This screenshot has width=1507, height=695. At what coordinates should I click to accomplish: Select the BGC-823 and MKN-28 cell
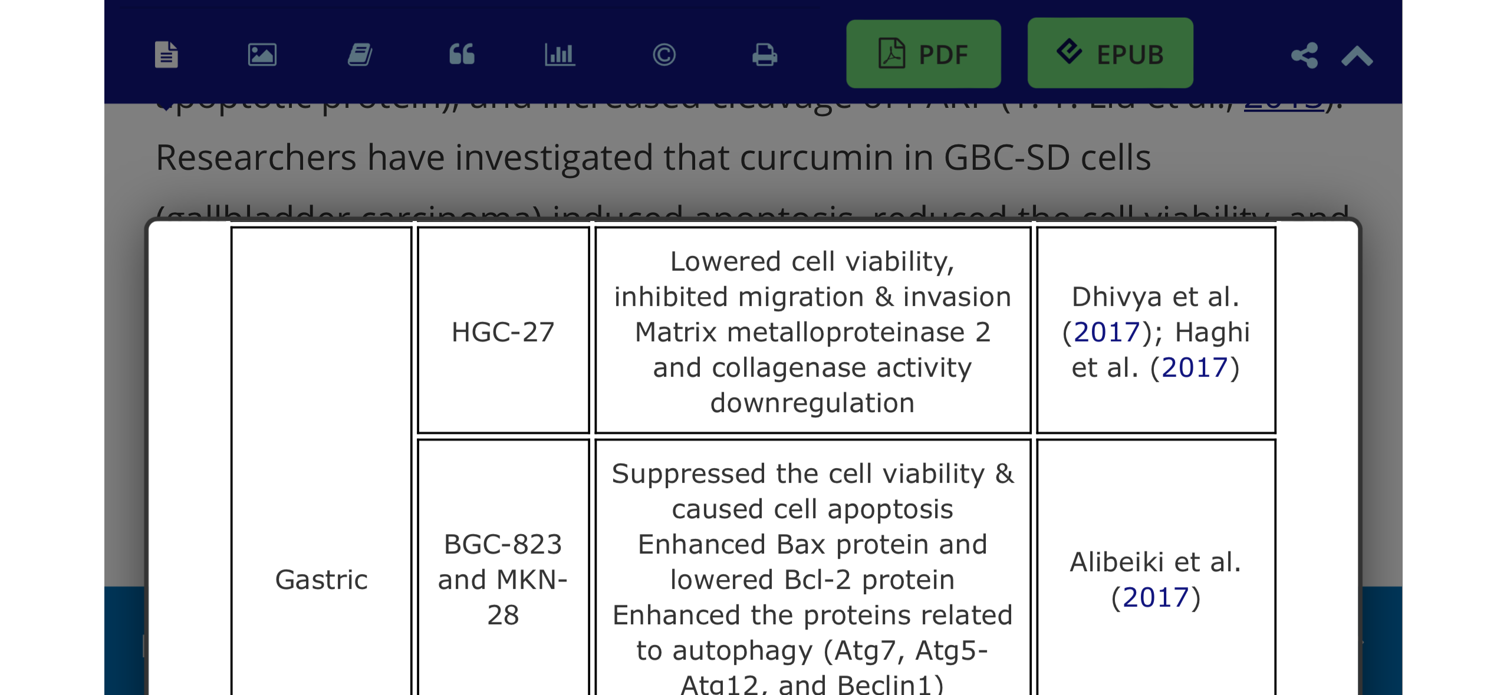(503, 568)
